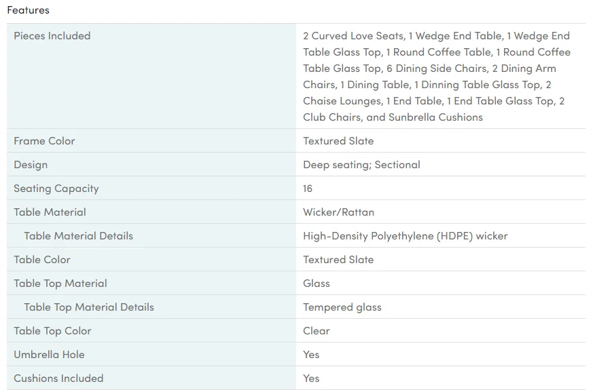Click the Table Material row label
Viewport: 595px width, 390px height.
(x=50, y=212)
